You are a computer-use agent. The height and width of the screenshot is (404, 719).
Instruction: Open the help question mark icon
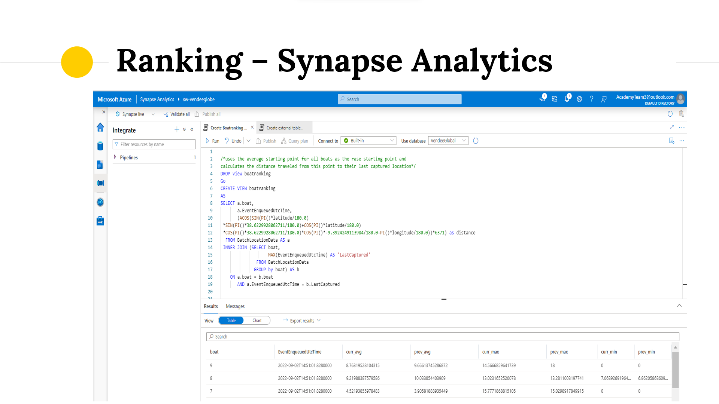[x=592, y=99]
